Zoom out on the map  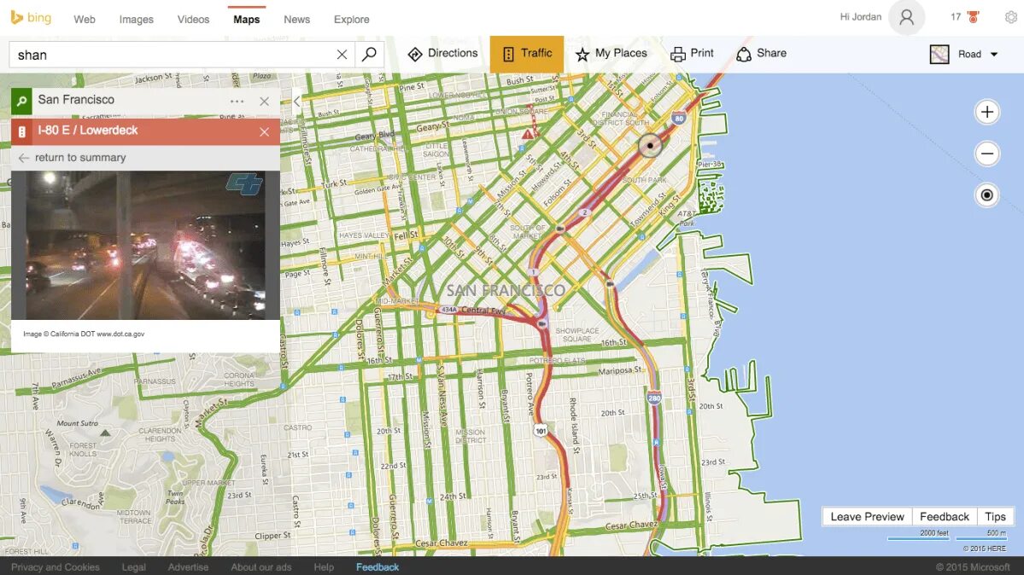pyautogui.click(x=986, y=154)
